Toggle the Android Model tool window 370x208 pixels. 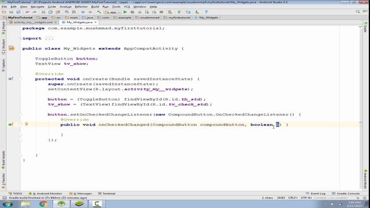[365, 179]
